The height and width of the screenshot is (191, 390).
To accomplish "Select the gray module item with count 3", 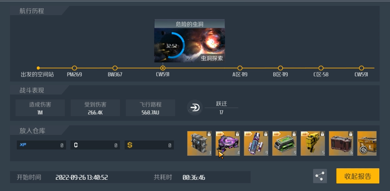I will click(199, 143).
